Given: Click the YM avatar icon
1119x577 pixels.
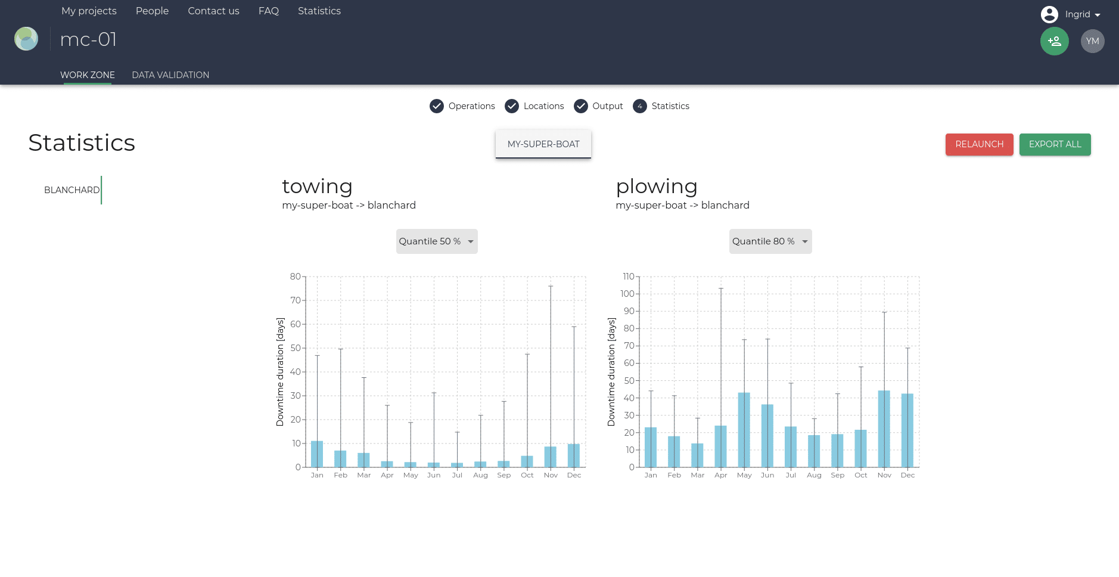Looking at the screenshot, I should point(1092,41).
